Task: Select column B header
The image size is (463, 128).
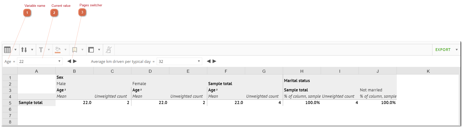Action: tap(75, 71)
